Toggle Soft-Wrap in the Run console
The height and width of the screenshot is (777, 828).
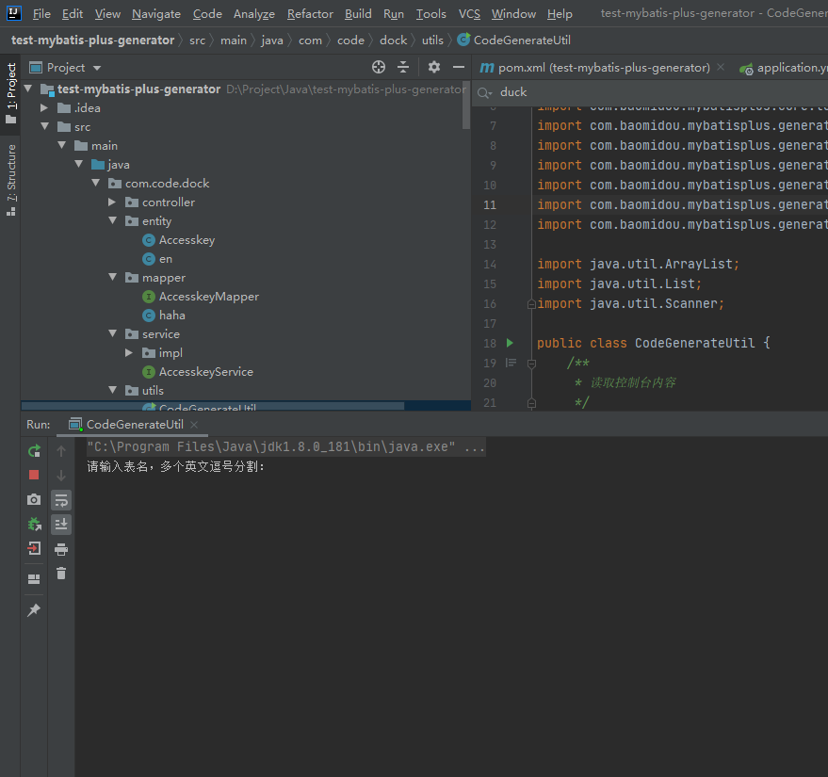61,500
